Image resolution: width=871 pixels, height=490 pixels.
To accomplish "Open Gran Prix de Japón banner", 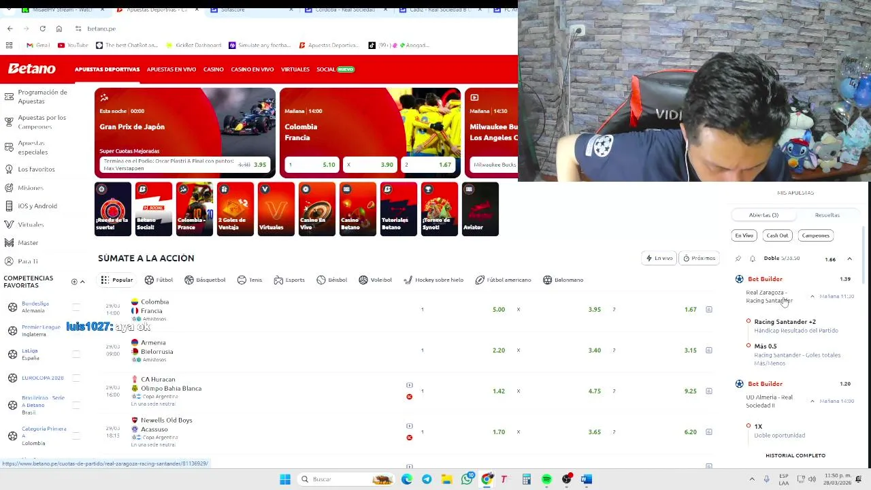I will tap(185, 132).
